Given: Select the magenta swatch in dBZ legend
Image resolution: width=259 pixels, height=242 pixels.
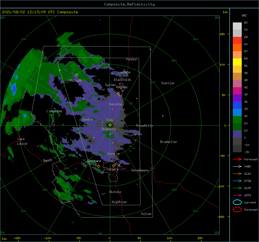Looking at the screenshot, I should coord(237,91).
